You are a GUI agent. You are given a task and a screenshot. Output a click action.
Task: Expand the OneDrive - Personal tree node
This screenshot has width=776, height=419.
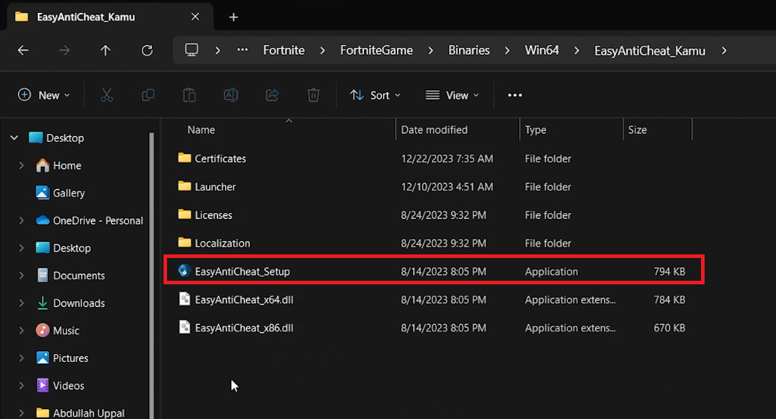click(x=21, y=221)
